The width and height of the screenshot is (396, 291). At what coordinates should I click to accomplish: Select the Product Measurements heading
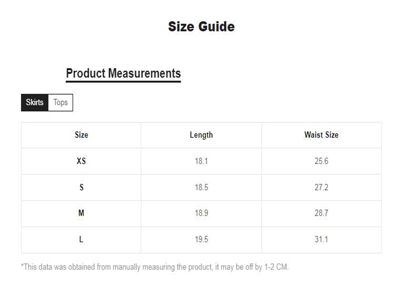[123, 73]
